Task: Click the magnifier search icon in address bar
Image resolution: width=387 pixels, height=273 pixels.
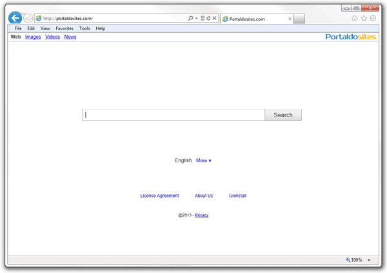Action: pyautogui.click(x=190, y=18)
